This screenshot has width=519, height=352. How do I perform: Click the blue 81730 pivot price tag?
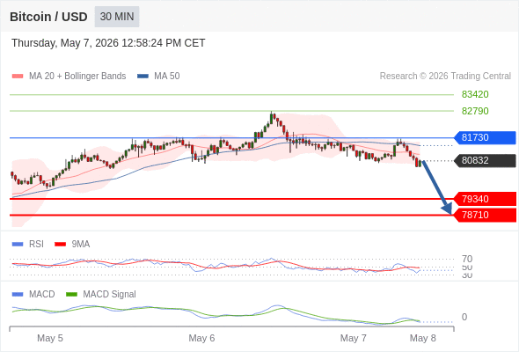(x=485, y=137)
